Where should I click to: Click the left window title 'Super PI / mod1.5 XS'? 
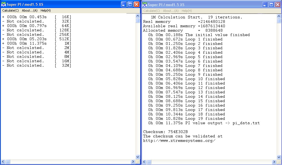pyautogui.click(x=25, y=4)
